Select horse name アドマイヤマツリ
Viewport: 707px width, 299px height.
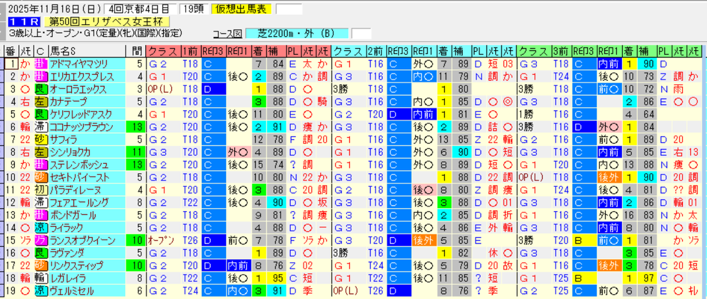pos(78,63)
